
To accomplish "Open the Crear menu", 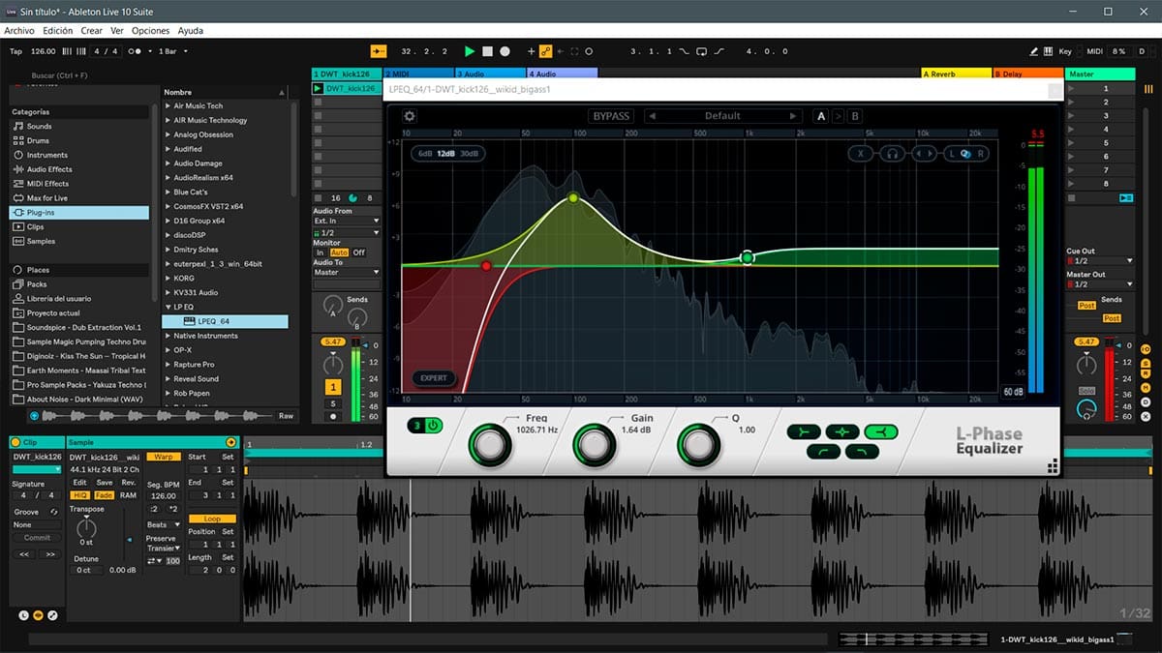I will click(x=92, y=31).
